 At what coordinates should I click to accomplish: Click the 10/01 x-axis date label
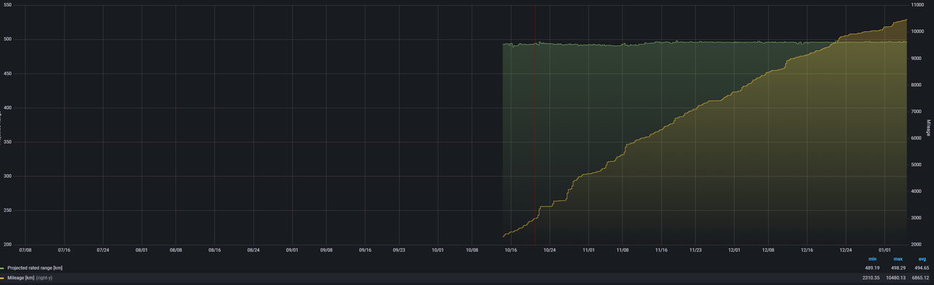point(438,249)
